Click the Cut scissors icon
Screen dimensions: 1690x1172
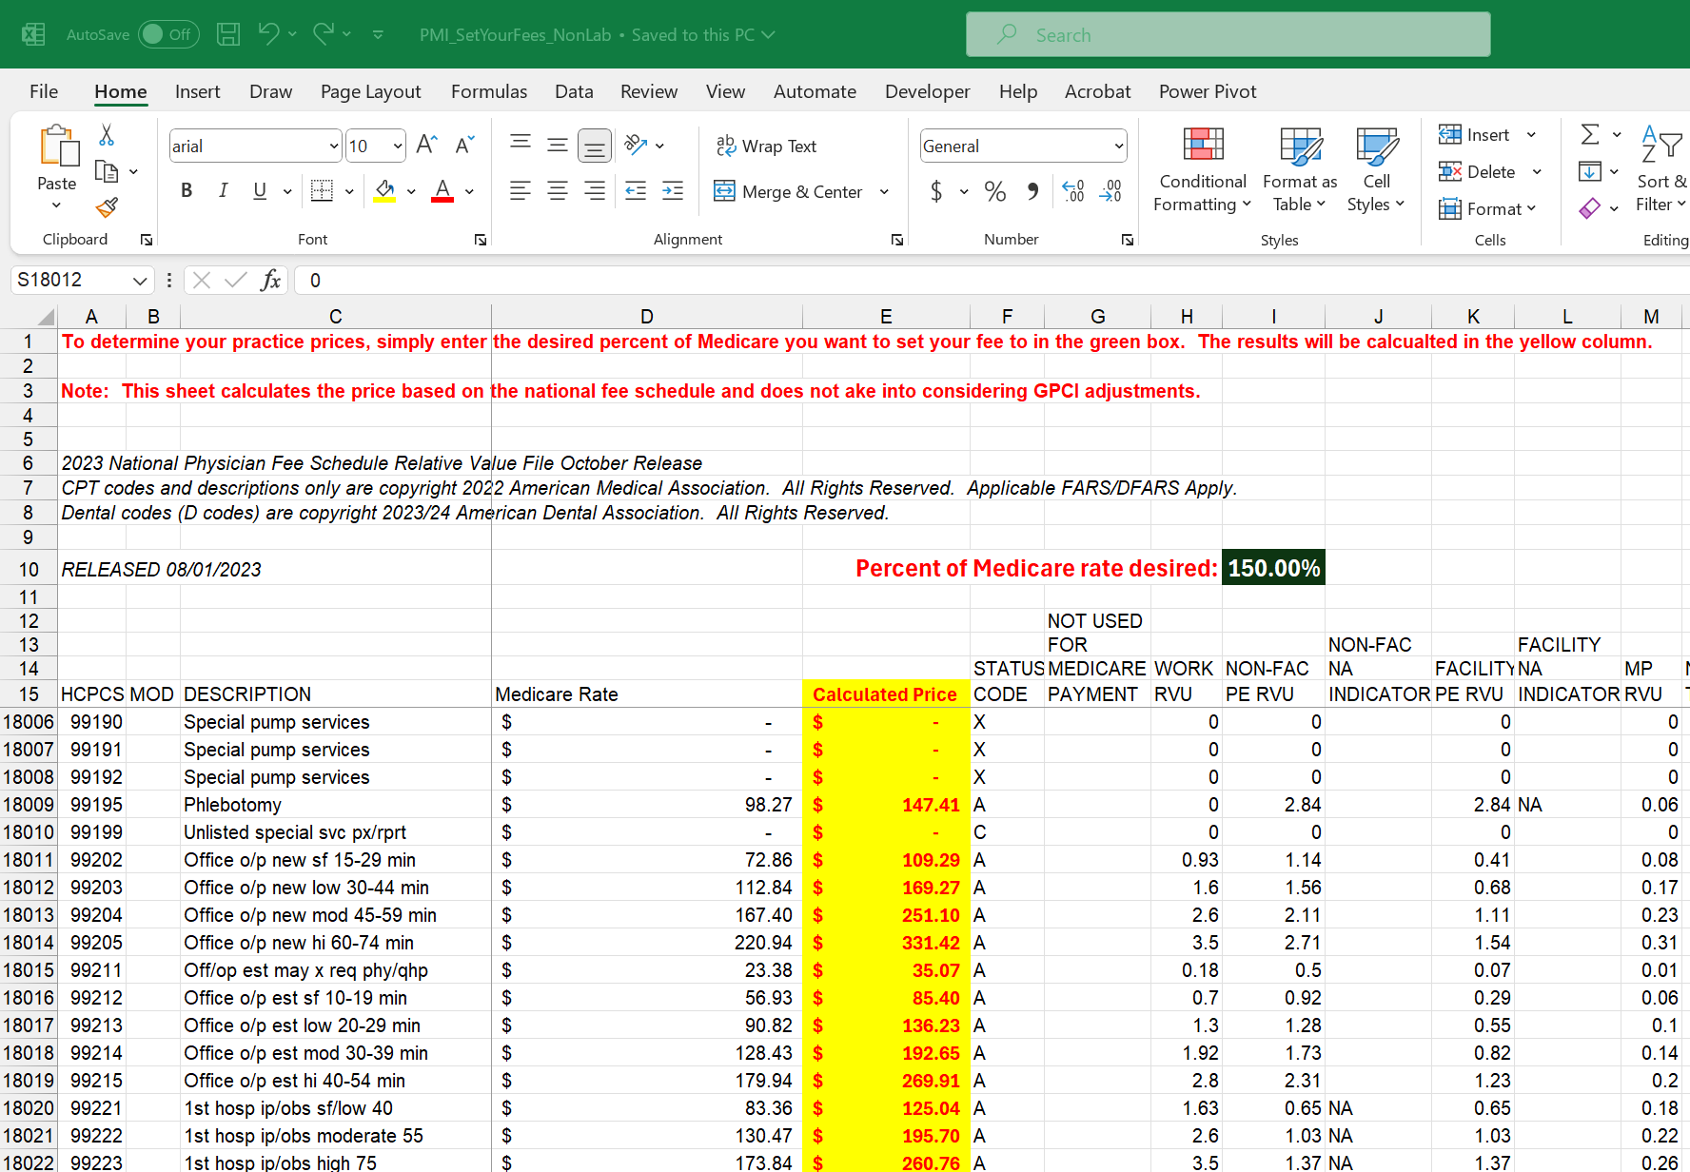tap(107, 136)
